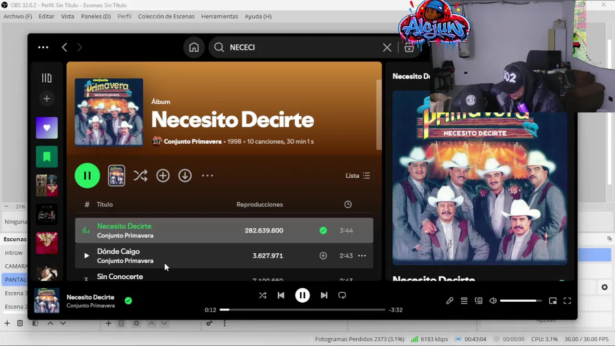
Task: Open the browse icon beside search
Action: point(409,47)
